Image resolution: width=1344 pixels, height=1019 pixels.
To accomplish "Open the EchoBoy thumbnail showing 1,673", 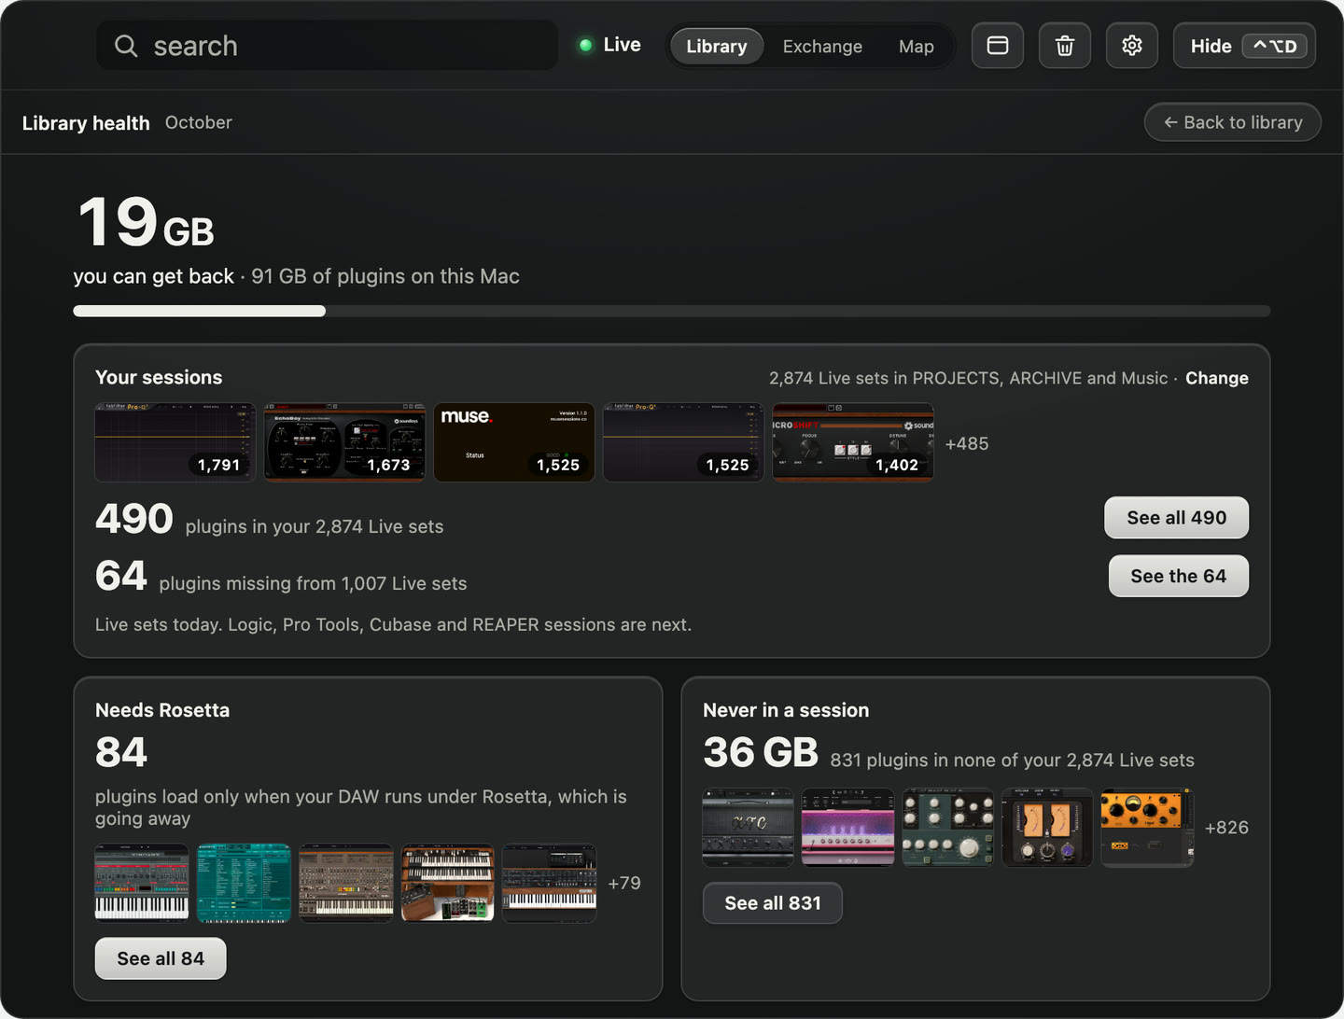I will (x=344, y=442).
